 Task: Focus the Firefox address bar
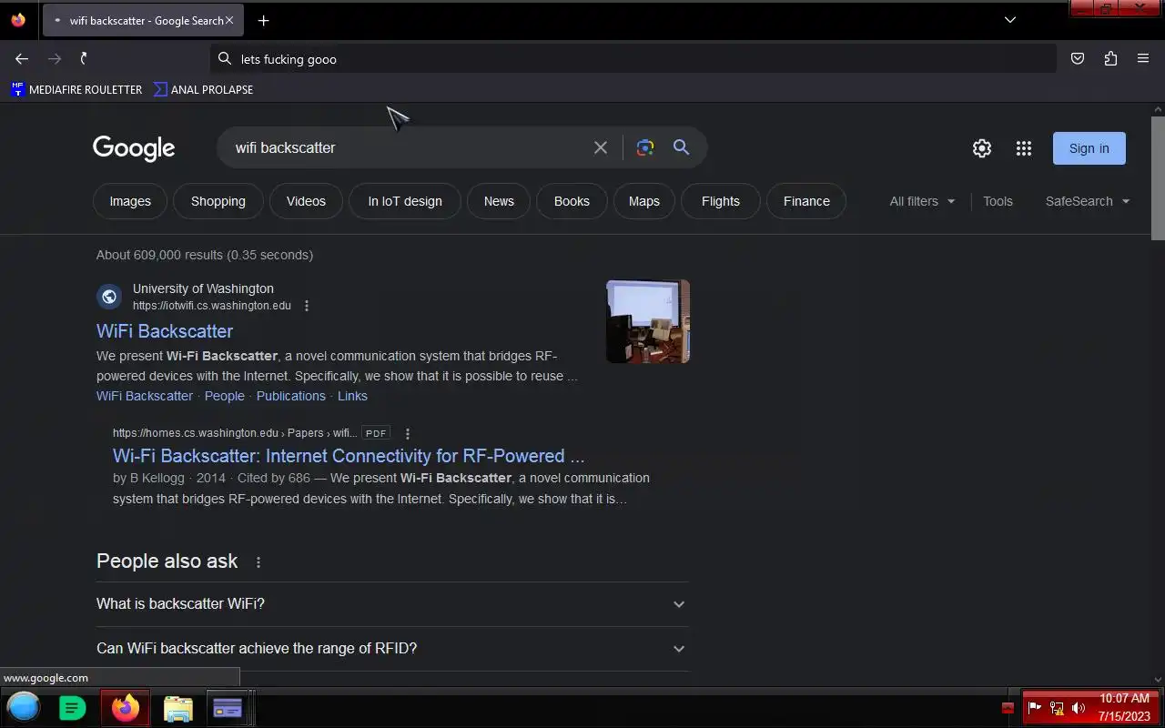point(633,58)
